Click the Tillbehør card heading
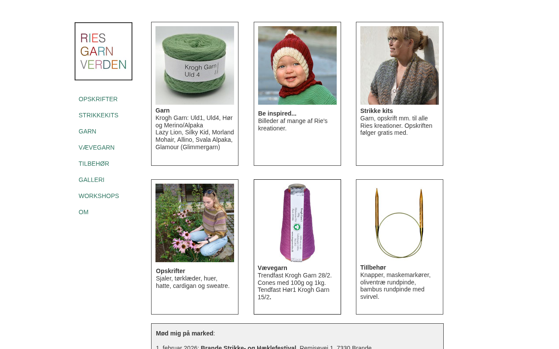Screen dimensions: 559x349 (373, 267)
